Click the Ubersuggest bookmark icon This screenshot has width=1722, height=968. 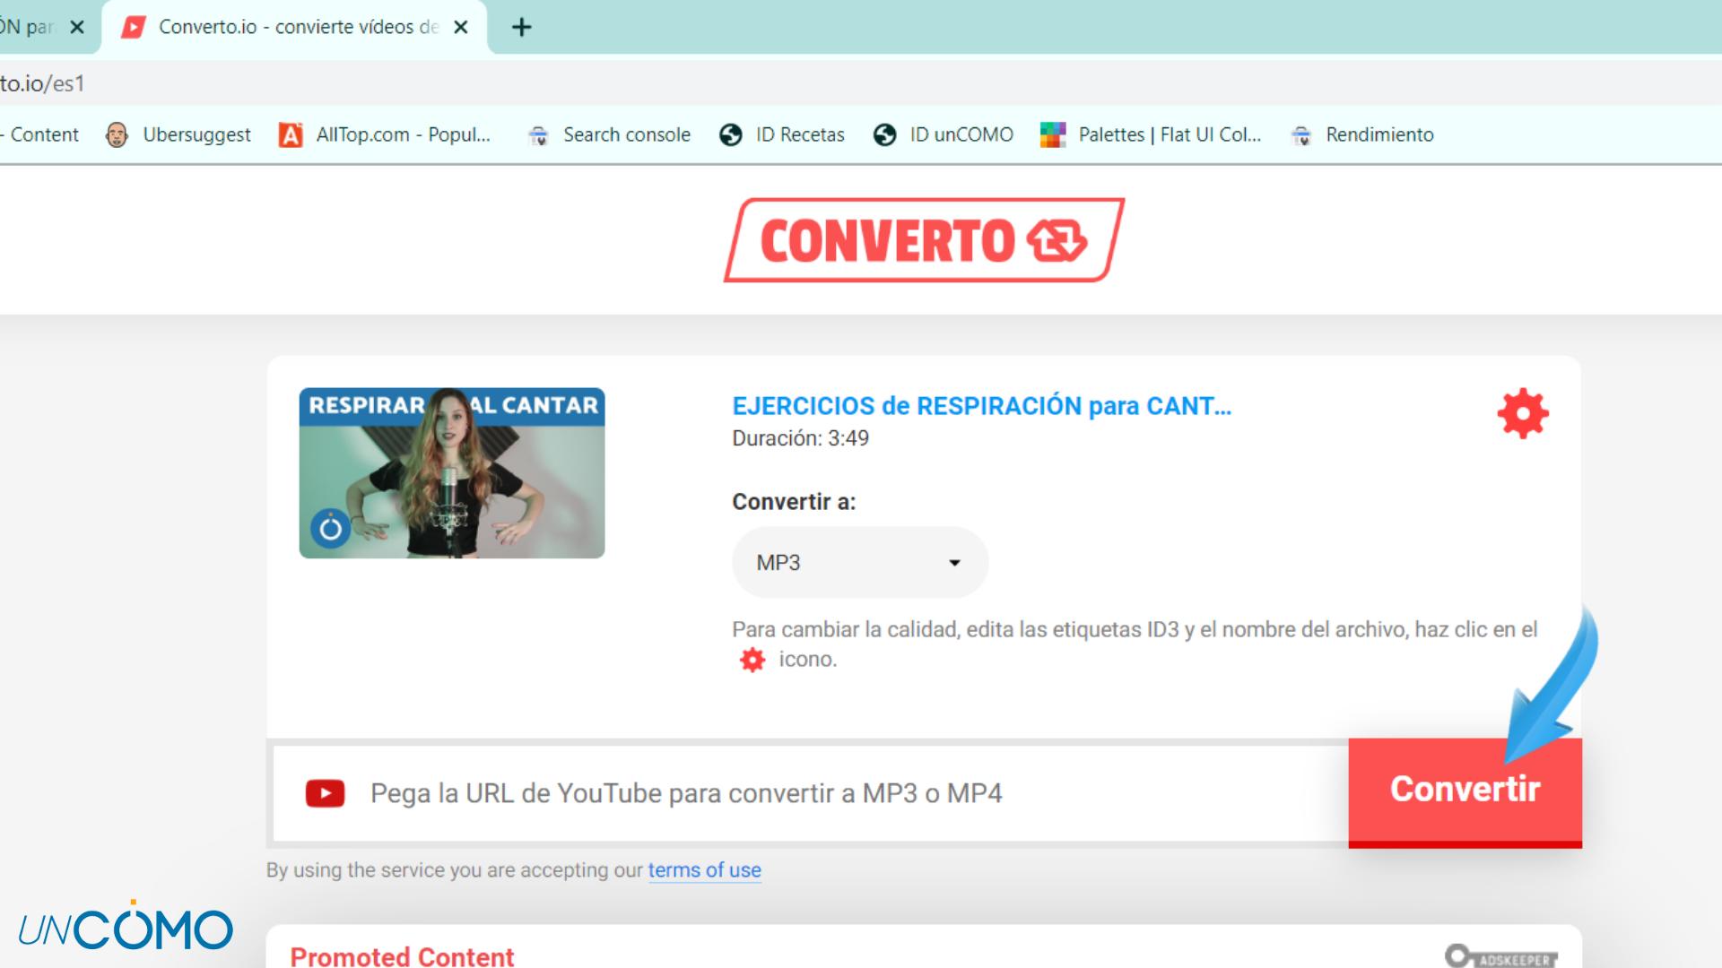(117, 135)
